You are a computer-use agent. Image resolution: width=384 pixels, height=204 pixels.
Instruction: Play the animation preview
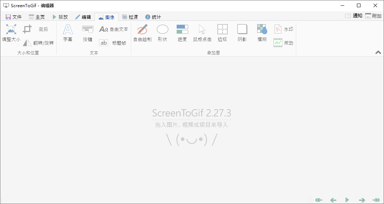tap(347, 200)
